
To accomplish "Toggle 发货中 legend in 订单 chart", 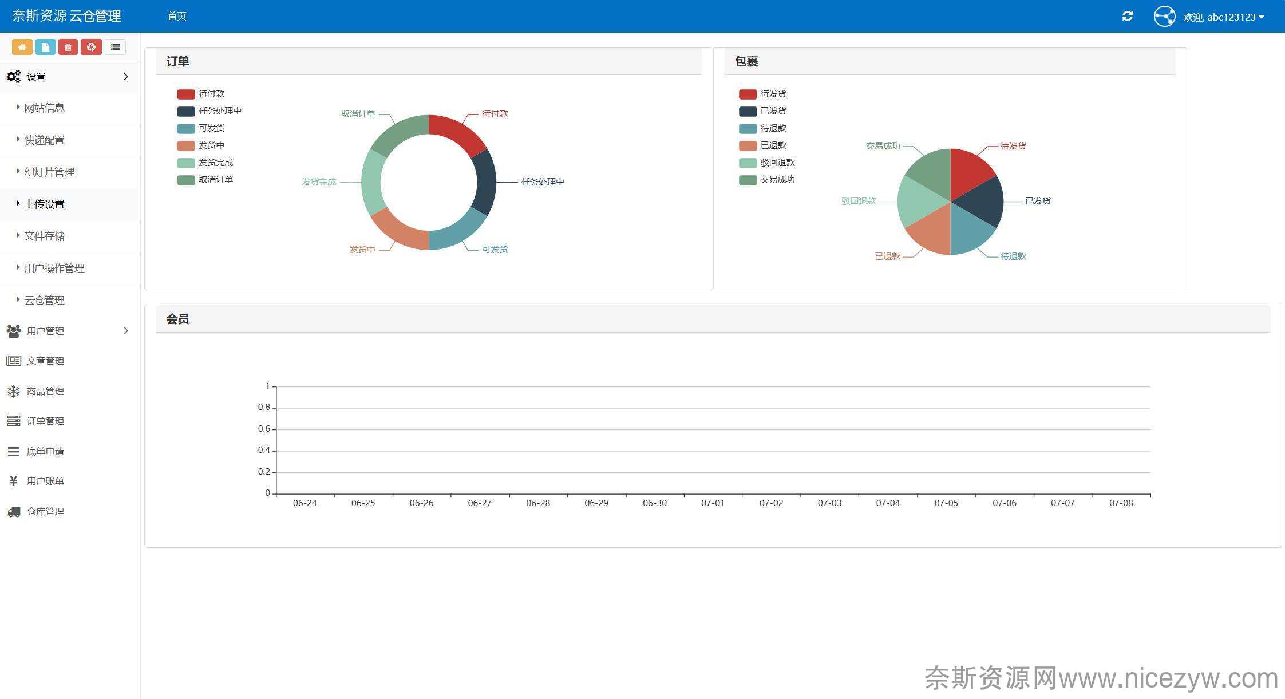I will click(201, 145).
